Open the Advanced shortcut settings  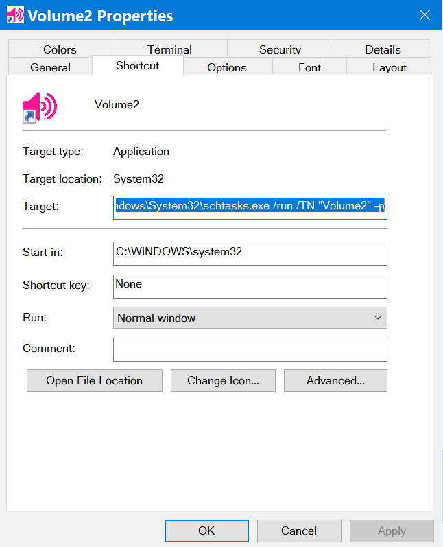tap(335, 381)
